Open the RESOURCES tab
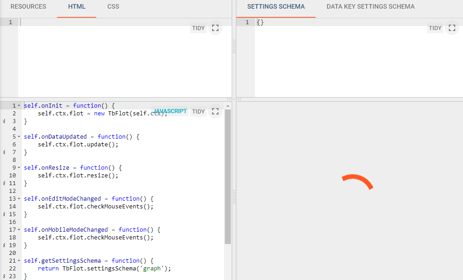 [x=28, y=6]
